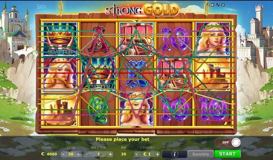The image size is (273, 160).
Task: Select the crown Scatter symbol on reel one
Action: pyautogui.click(x=60, y=39)
